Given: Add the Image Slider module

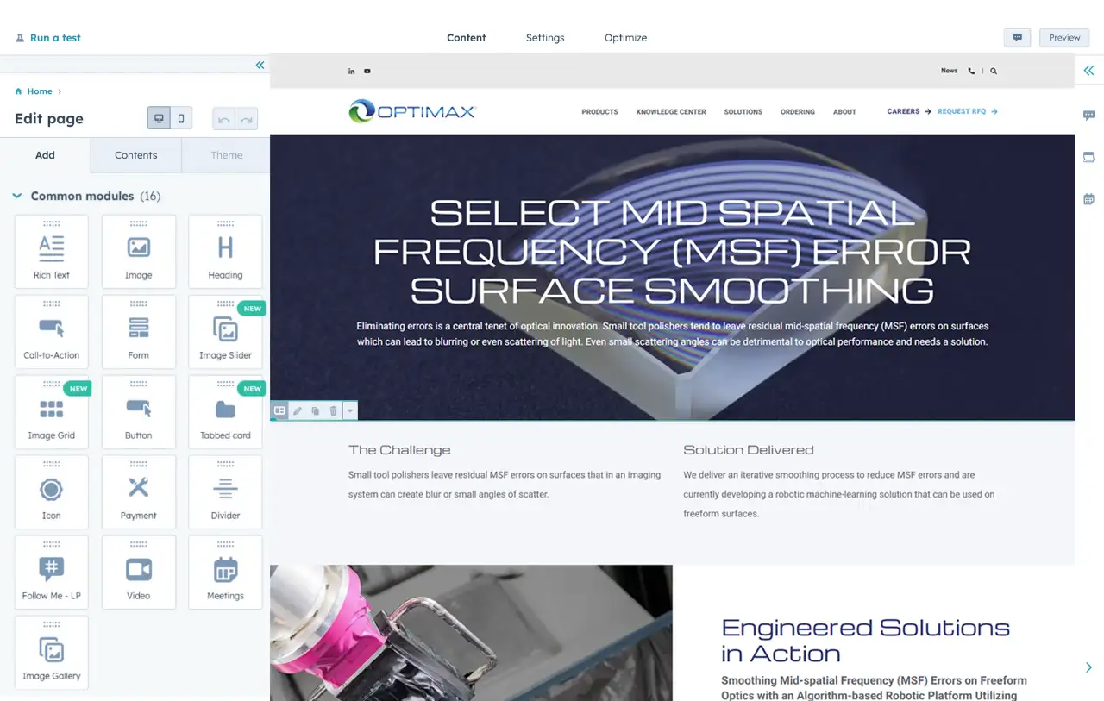Looking at the screenshot, I should click(x=225, y=331).
